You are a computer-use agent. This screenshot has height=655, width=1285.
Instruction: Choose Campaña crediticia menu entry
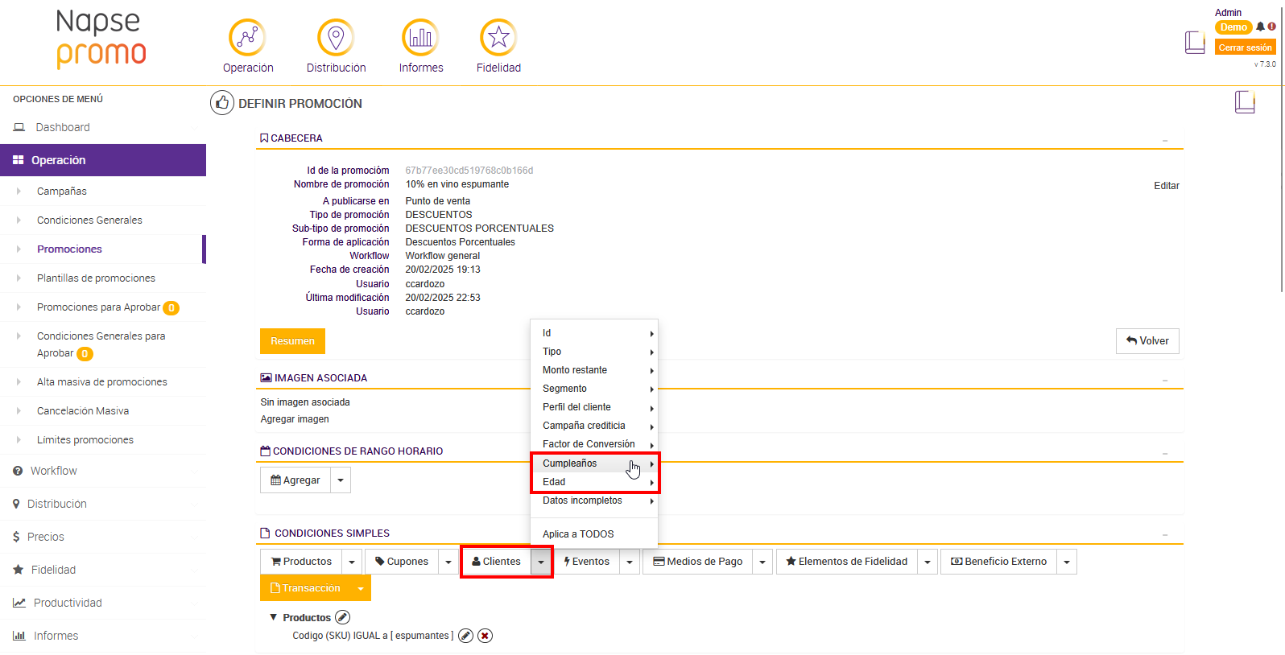(x=594, y=426)
